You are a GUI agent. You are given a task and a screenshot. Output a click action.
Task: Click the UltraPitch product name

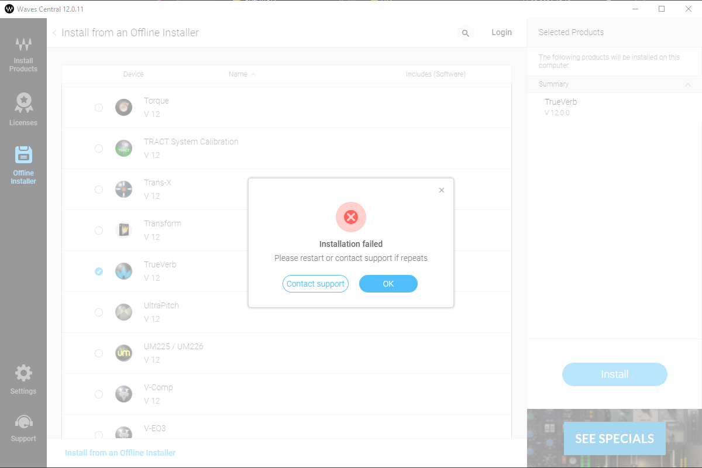tap(161, 305)
